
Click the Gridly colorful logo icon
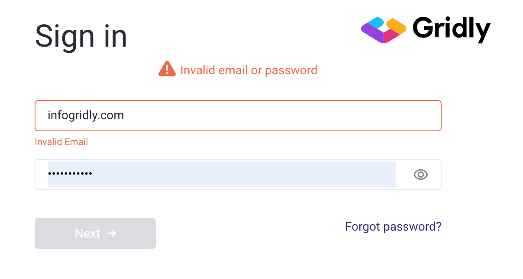coord(384,30)
